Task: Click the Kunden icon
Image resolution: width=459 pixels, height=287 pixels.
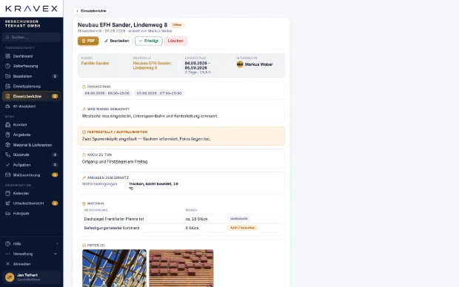Action: coord(8,124)
